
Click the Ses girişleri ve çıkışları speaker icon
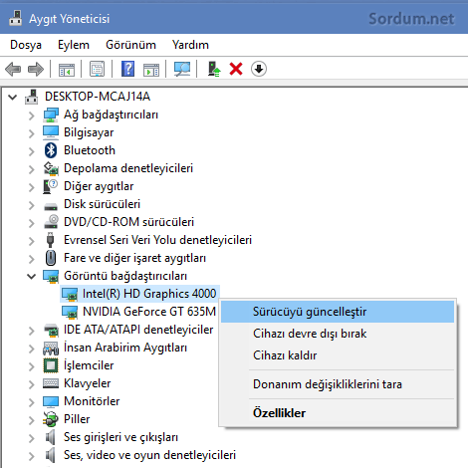(x=50, y=437)
